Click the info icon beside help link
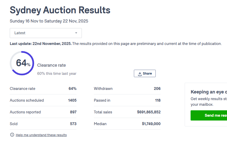 (x=12, y=135)
